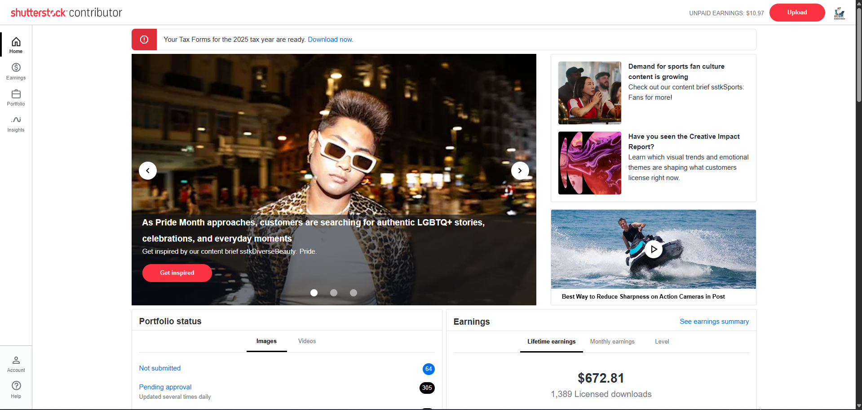Go to previous carousel slide arrow
Screen dimensions: 862x410
148,171
